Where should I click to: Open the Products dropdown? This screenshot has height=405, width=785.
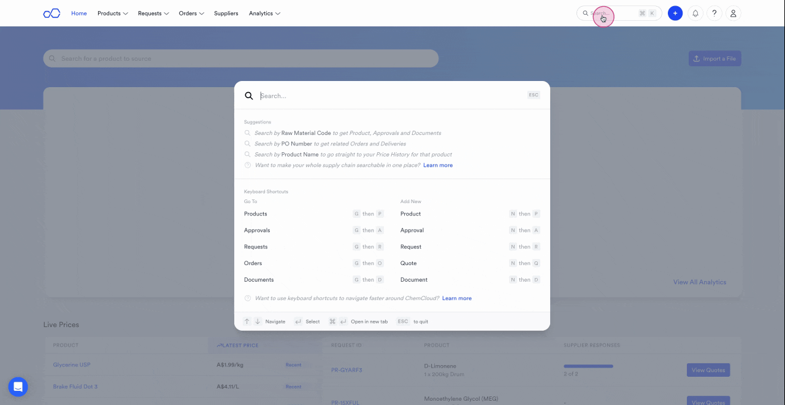tap(112, 13)
